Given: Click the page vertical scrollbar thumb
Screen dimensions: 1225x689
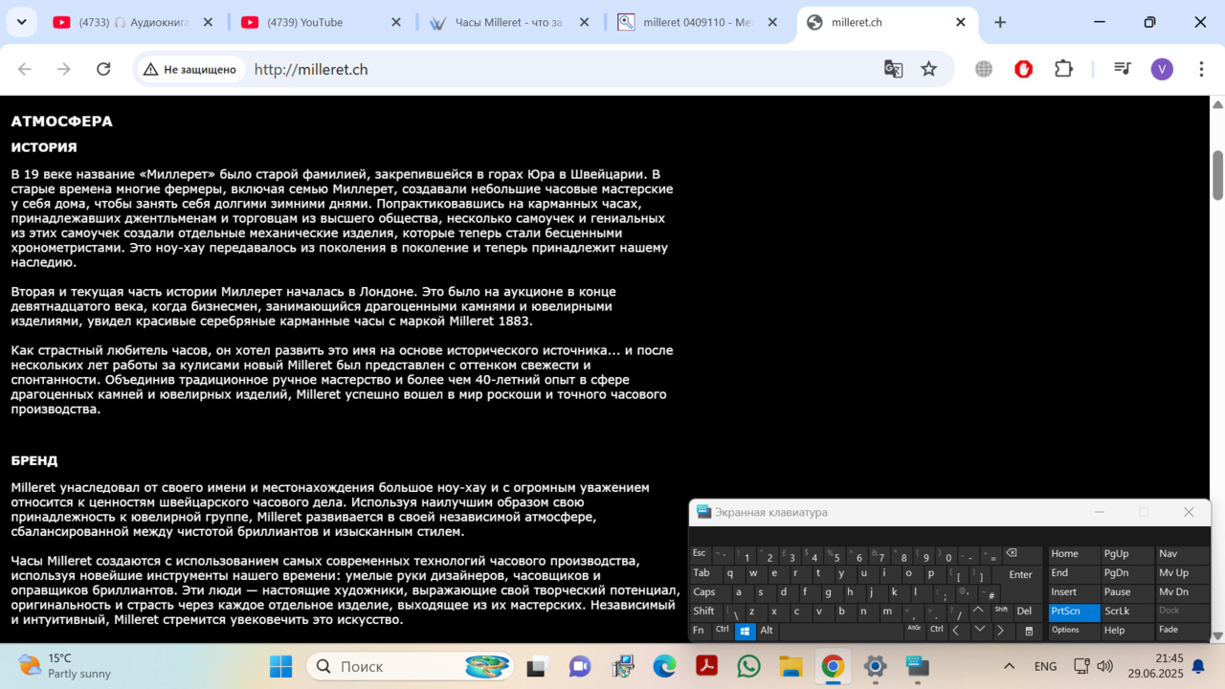Looking at the screenshot, I should pyautogui.click(x=1217, y=175).
